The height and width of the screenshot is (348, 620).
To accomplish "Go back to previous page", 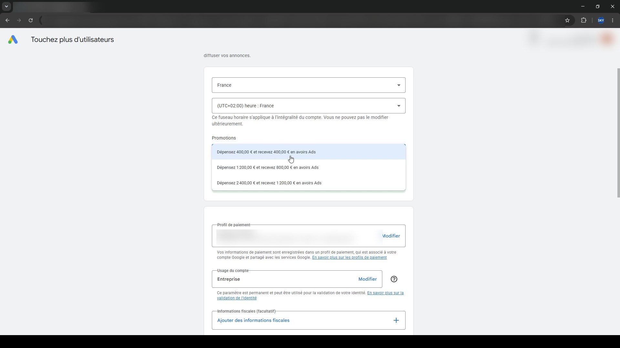I will click(x=7, y=20).
